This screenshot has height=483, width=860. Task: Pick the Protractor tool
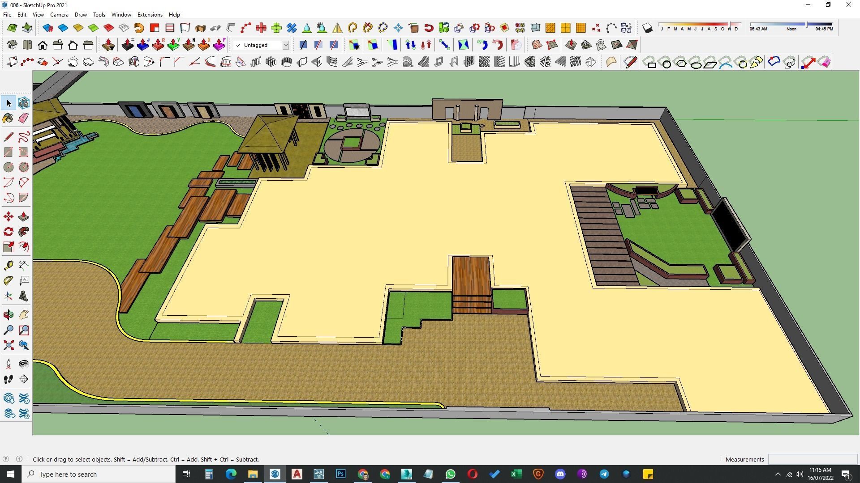coord(8,281)
